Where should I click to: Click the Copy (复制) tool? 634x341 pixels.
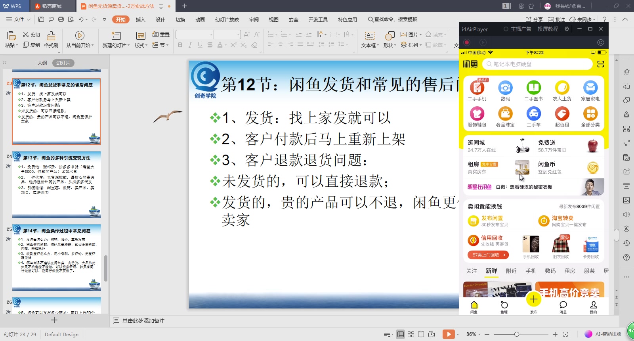pos(31,45)
